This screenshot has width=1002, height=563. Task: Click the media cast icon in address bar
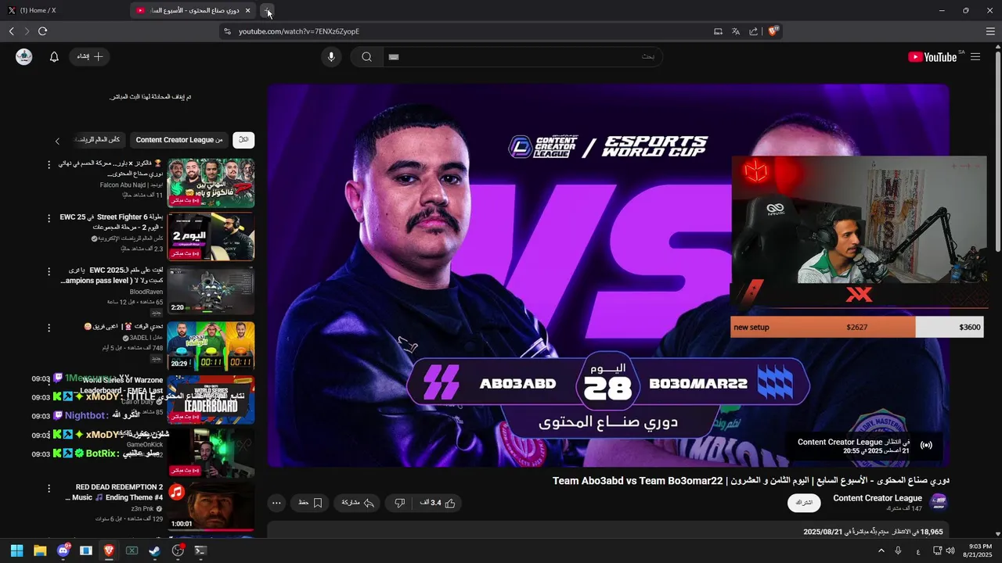coord(718,31)
